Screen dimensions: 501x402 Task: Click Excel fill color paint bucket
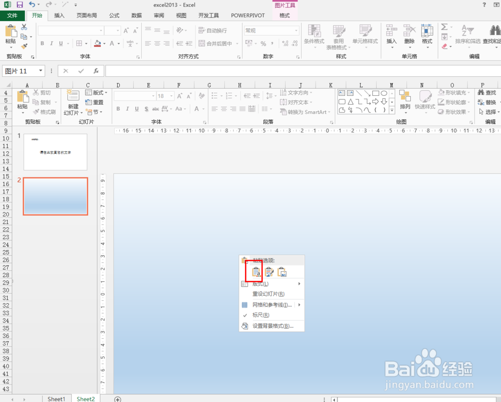click(98, 44)
